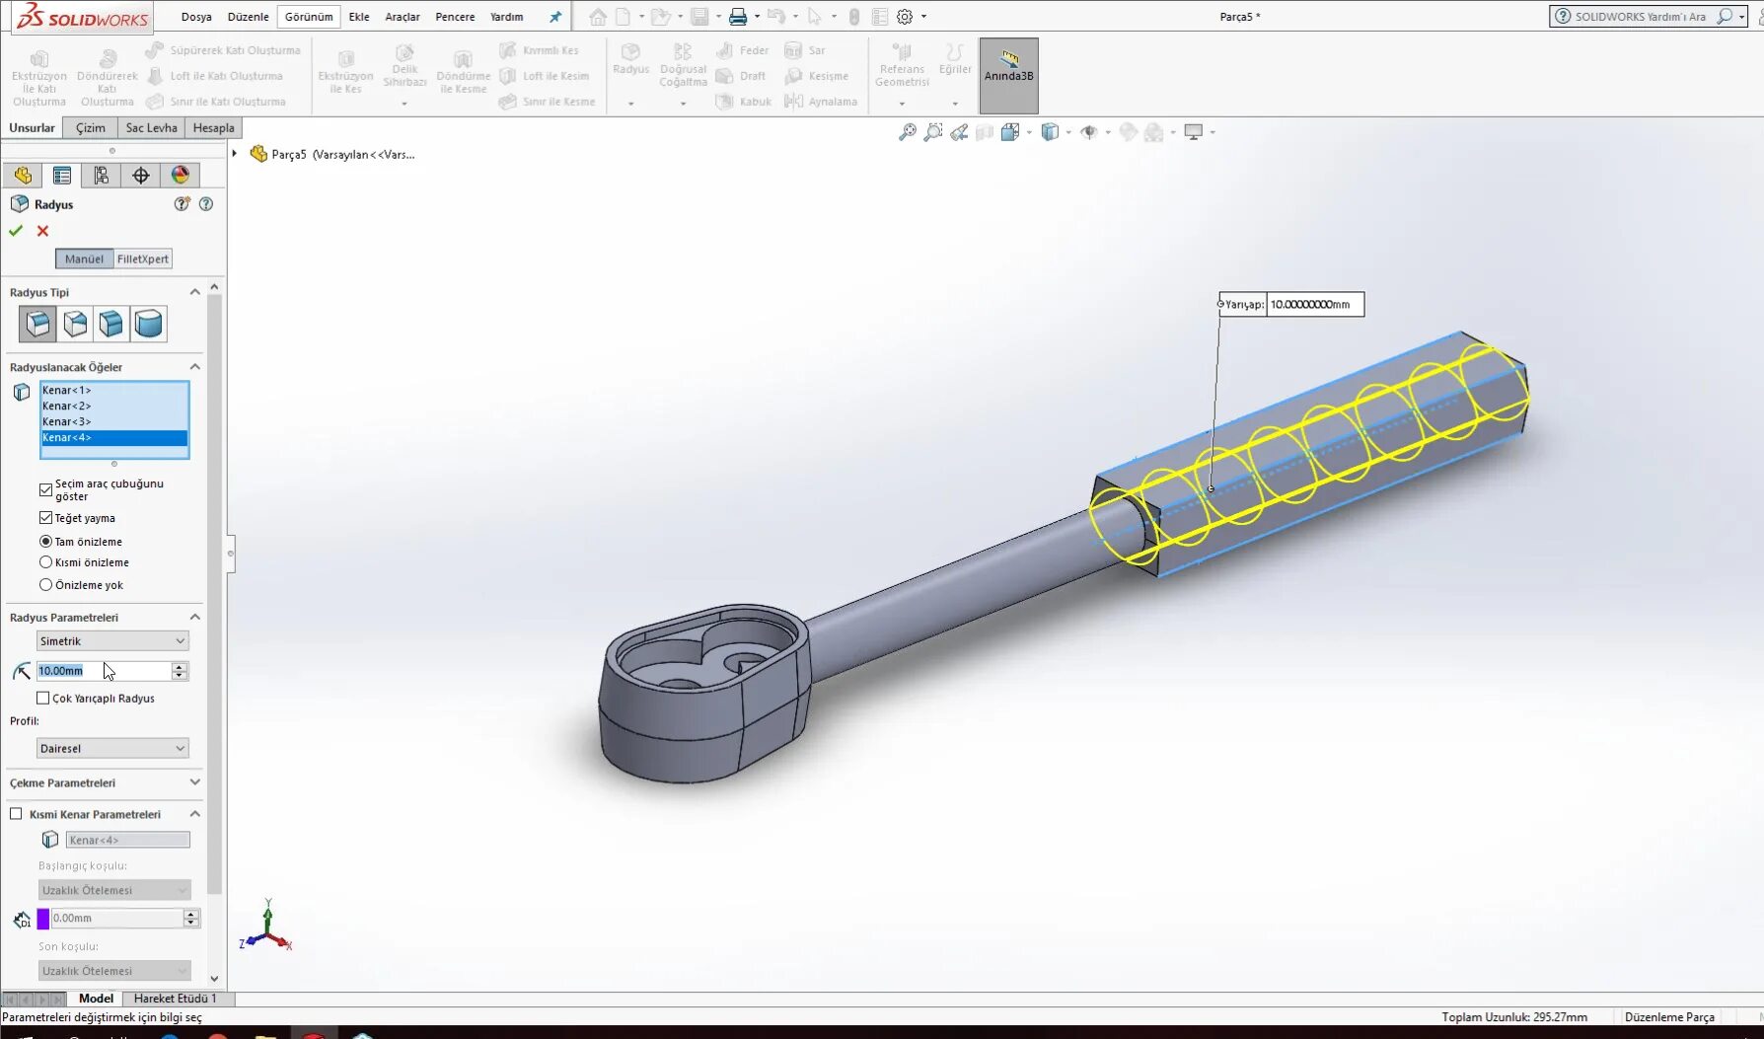Screen dimensions: 1764x1039
Task: Open the FeatureManager design tree tab icon
Action: point(23,176)
